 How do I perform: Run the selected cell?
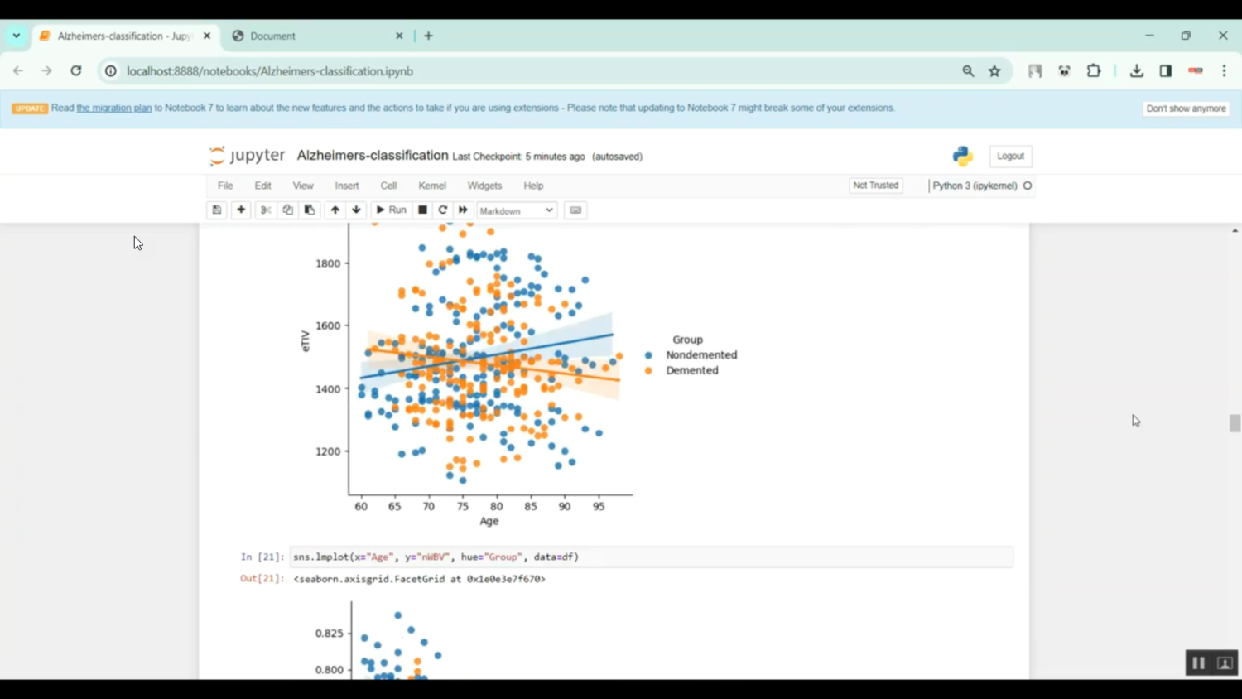(391, 210)
